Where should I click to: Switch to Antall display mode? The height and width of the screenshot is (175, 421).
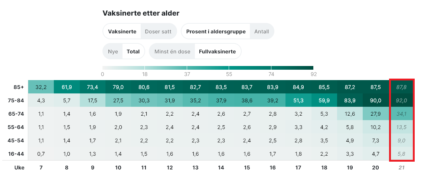point(261,32)
